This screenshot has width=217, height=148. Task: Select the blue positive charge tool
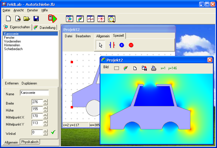coord(122,45)
